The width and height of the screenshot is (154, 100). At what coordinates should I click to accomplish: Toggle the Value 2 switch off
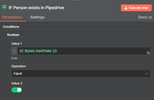17,90
